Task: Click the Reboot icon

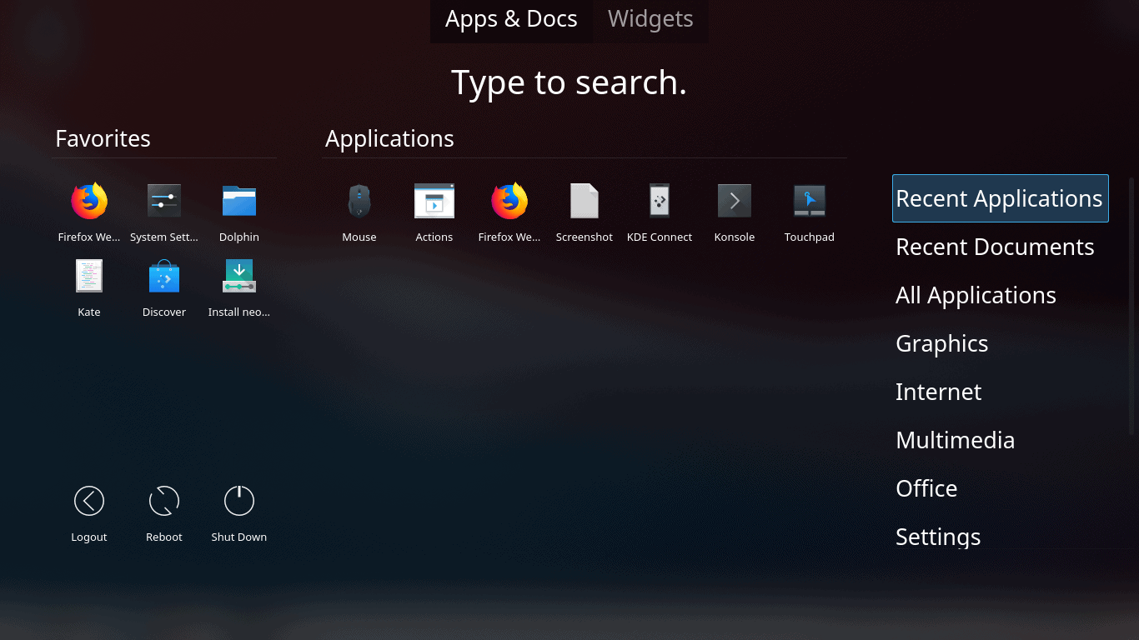Action: coord(164,501)
